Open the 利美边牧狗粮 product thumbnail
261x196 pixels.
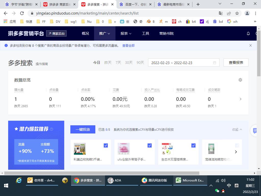(x=80, y=149)
